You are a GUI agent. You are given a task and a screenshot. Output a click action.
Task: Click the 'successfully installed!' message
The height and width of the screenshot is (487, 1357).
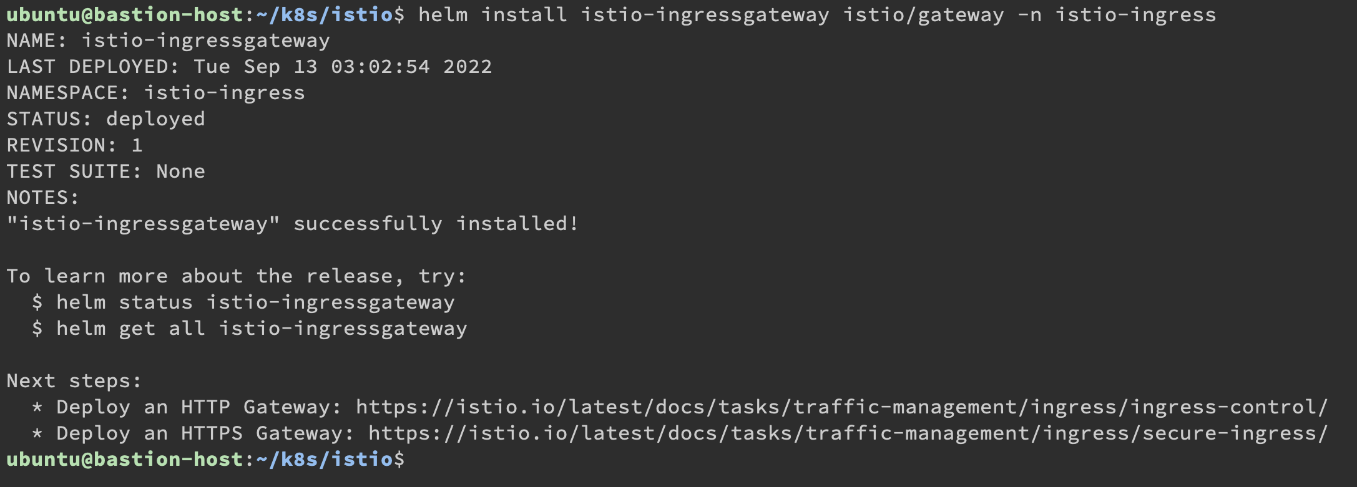[436, 224]
